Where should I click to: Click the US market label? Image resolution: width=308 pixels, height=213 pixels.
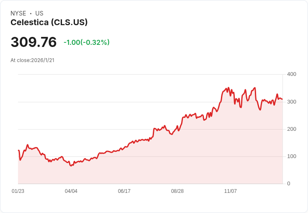tap(39, 13)
